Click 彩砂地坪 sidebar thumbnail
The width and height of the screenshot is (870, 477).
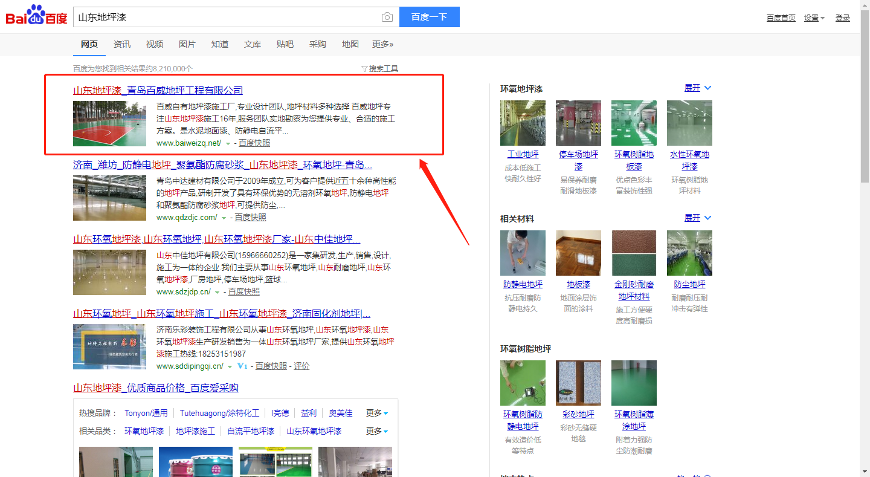click(578, 383)
